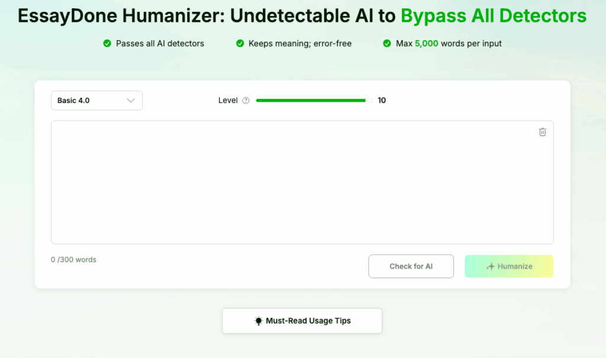Click the lightbulb icon on Must-Read Usage Tips
606x358 pixels.
click(x=258, y=321)
